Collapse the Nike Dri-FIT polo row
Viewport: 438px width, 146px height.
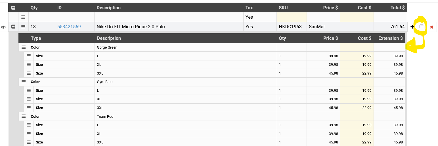pos(13,27)
